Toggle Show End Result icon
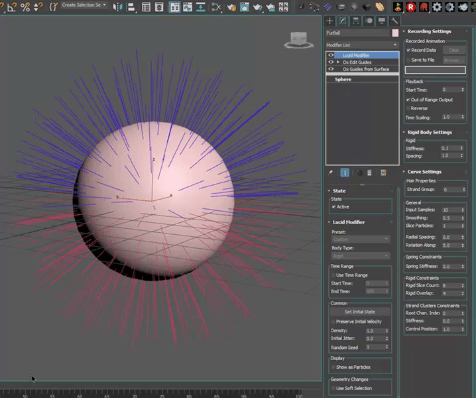 [345, 172]
